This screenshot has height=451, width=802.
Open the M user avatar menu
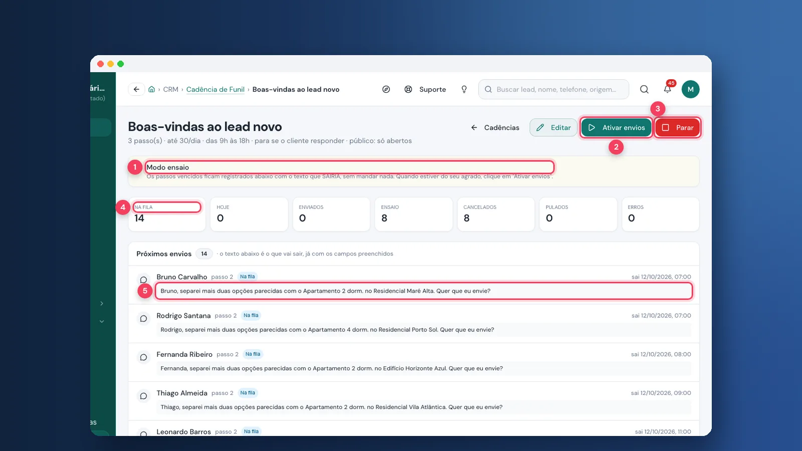[691, 89]
